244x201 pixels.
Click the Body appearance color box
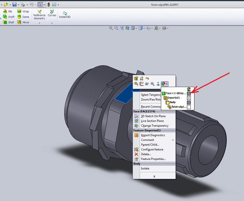(189, 102)
